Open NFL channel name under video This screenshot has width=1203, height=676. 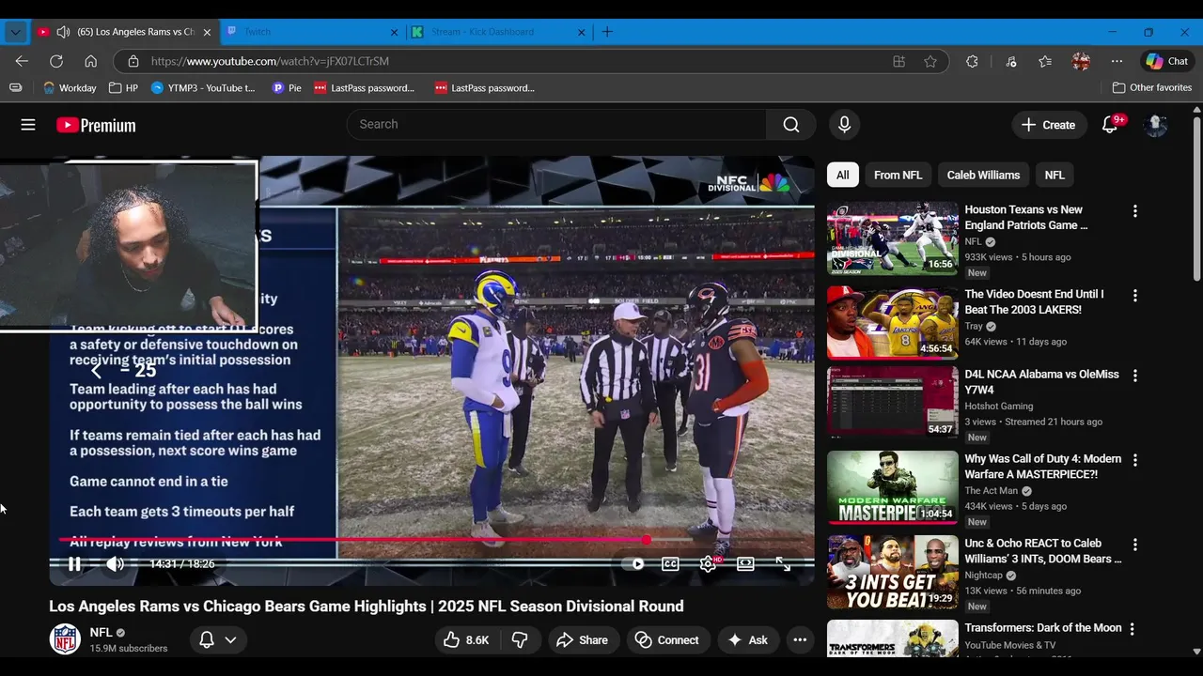pos(101,633)
